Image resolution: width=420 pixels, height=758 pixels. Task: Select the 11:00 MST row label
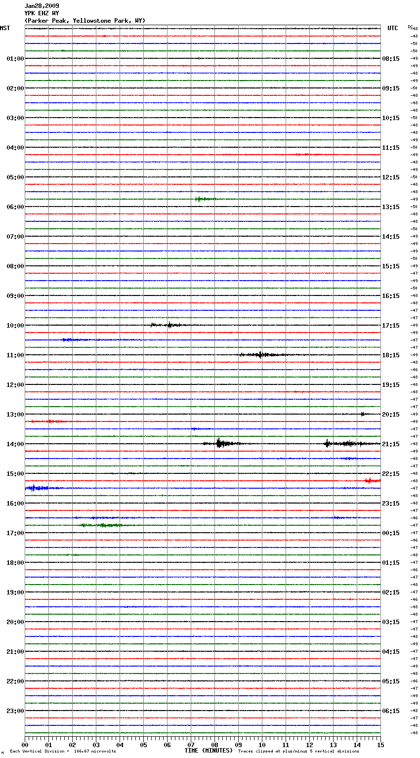pos(15,355)
